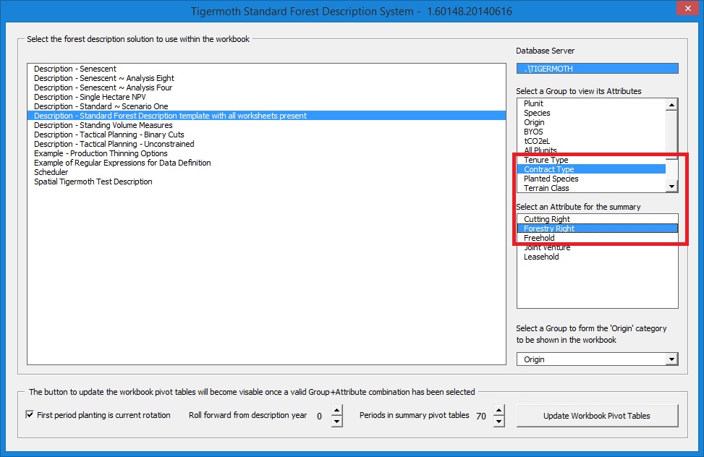
Task: Select Planted Species group
Action: (x=591, y=179)
